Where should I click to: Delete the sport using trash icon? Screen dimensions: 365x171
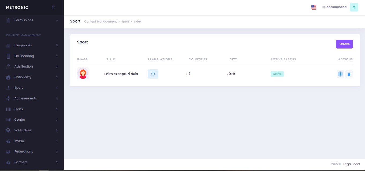click(x=349, y=74)
